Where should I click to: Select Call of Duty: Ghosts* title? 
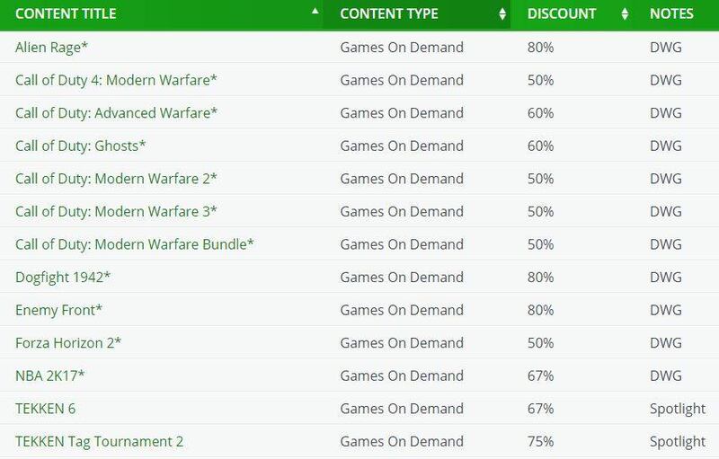pyautogui.click(x=80, y=146)
